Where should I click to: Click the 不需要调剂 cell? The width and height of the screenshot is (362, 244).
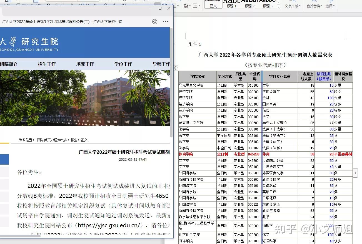coord(343,154)
